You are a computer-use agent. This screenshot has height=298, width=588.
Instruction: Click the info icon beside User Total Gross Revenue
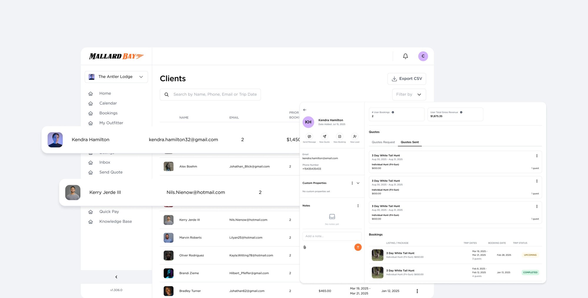461,112
